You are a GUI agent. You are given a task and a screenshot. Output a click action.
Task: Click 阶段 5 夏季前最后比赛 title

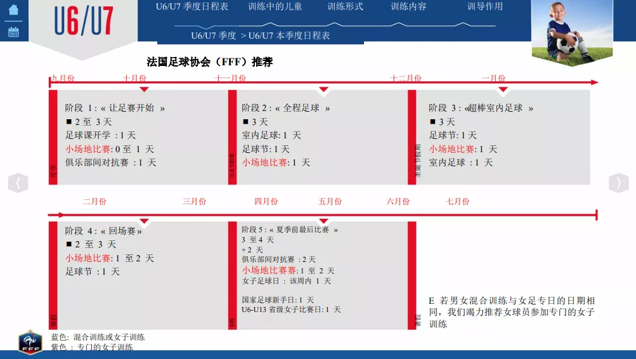pyautogui.click(x=290, y=230)
